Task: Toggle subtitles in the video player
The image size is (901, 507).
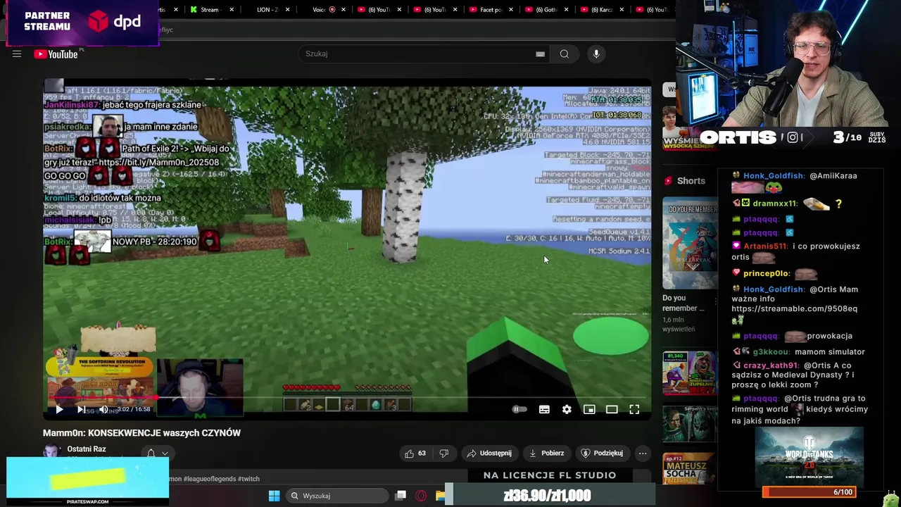Action: tap(544, 409)
